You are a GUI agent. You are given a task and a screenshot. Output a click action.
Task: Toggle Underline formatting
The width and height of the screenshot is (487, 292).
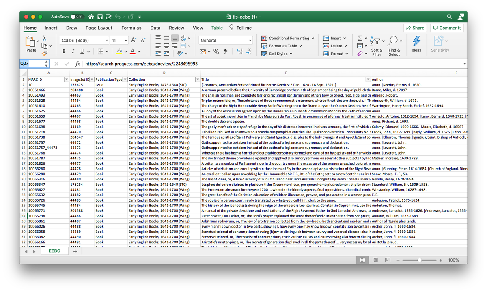coord(82,52)
